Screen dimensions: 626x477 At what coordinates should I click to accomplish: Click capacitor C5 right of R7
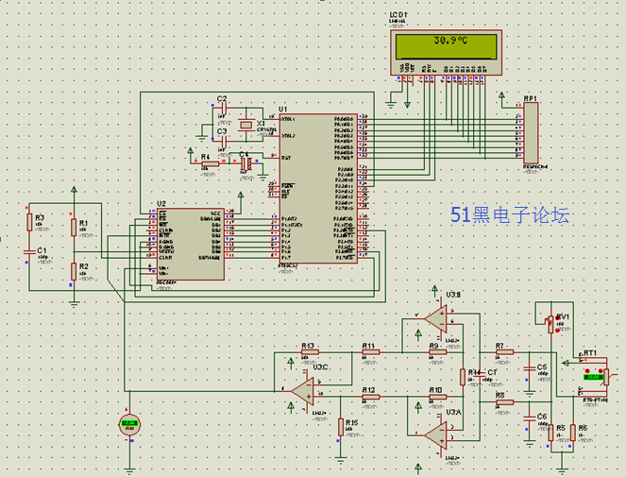529,367
